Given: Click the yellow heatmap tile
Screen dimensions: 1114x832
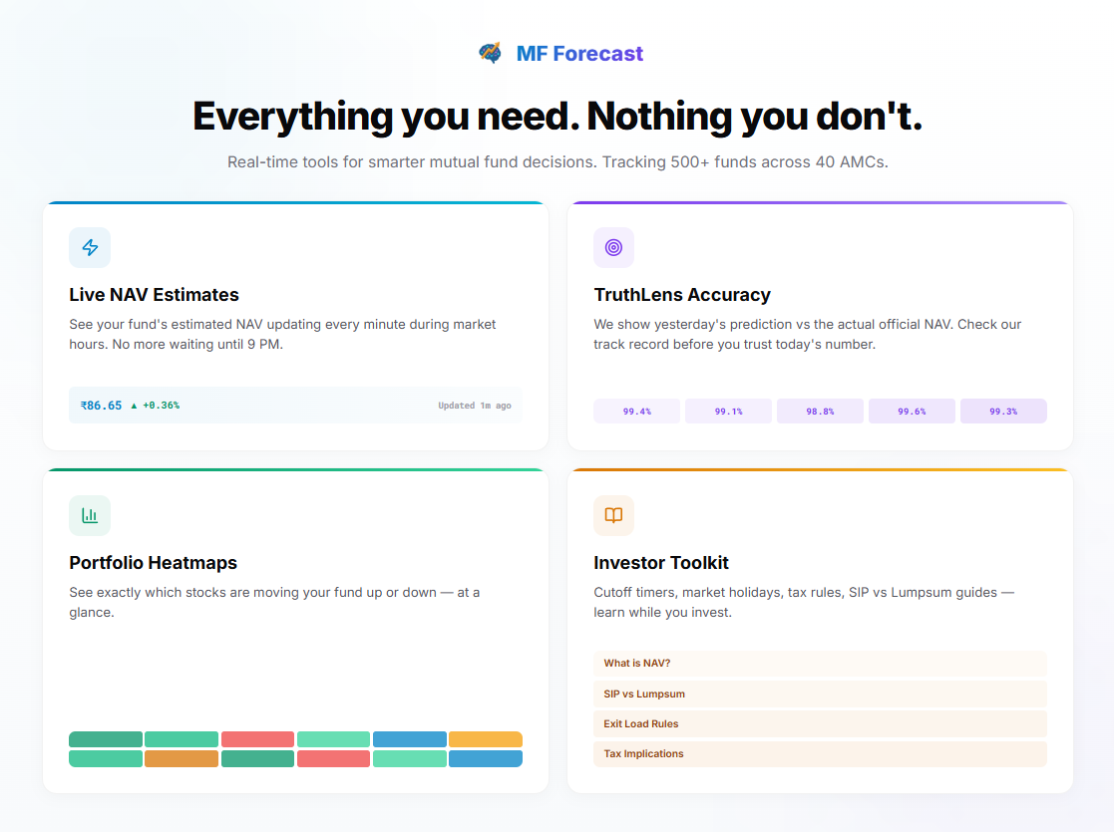Looking at the screenshot, I should (486, 739).
